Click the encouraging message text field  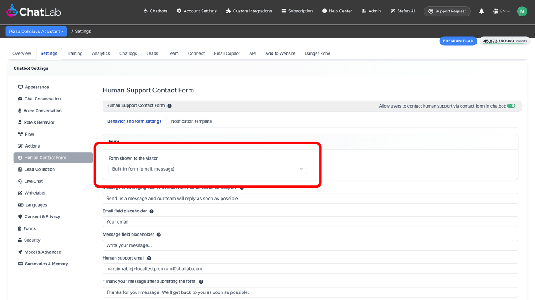[x=310, y=198]
